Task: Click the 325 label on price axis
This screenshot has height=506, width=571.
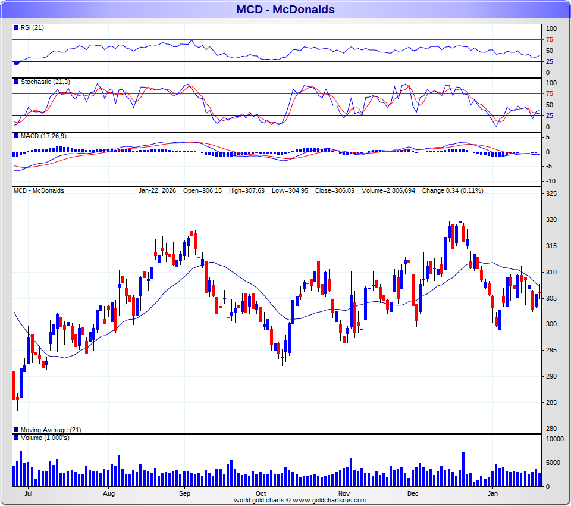Action: click(x=551, y=194)
